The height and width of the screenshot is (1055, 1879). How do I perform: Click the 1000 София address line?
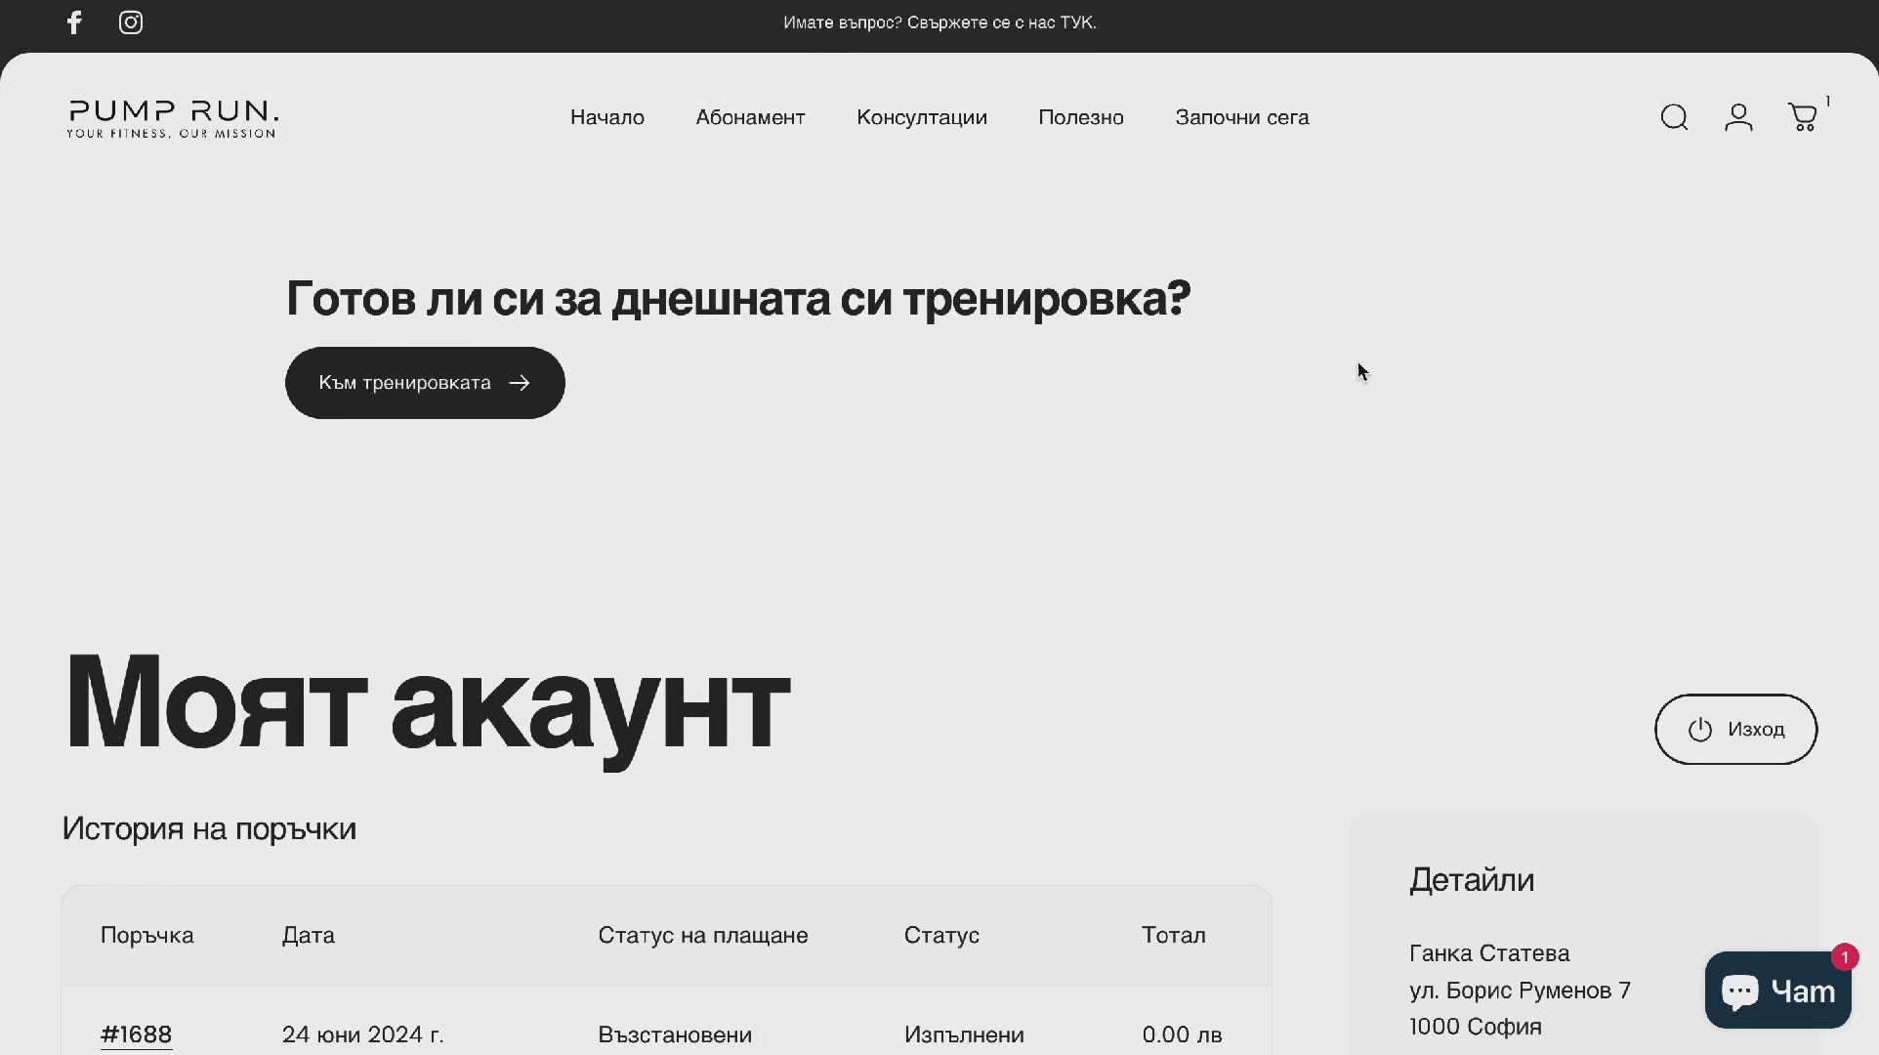(1476, 1027)
